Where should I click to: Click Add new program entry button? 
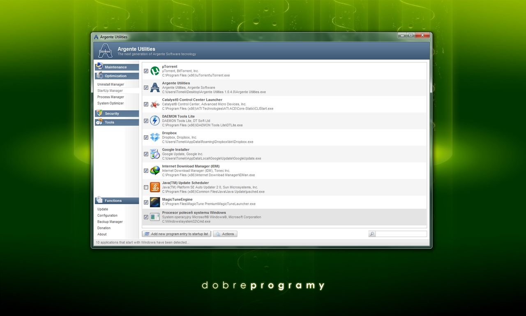click(176, 234)
